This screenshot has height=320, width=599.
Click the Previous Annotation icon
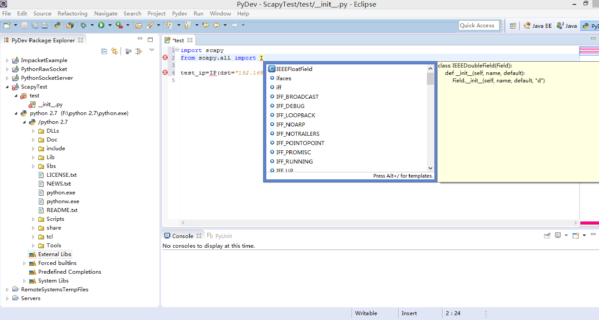tap(187, 25)
